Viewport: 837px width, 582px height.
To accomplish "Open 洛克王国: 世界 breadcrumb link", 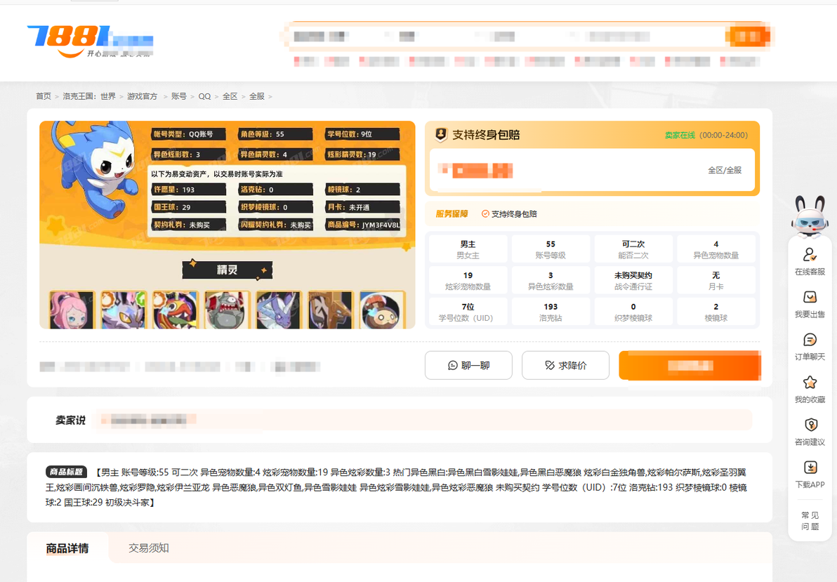I will [x=89, y=96].
